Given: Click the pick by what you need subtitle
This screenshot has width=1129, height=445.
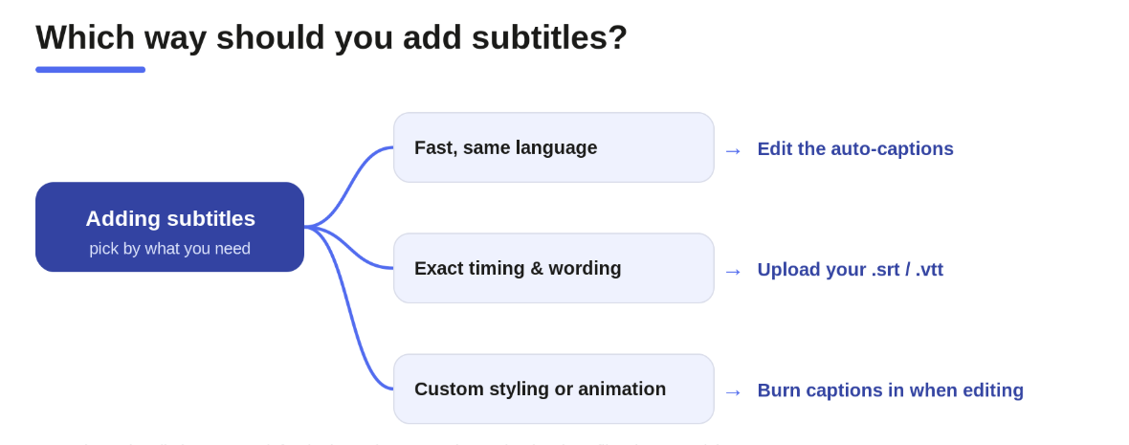Looking at the screenshot, I should tap(170, 249).
